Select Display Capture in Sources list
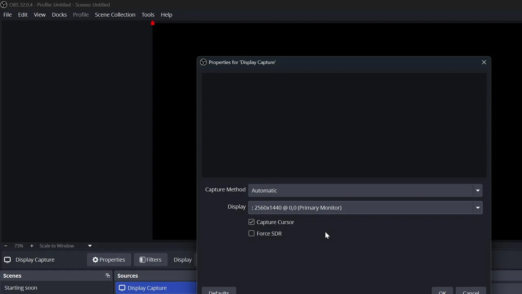Image resolution: width=522 pixels, height=294 pixels. [x=156, y=288]
